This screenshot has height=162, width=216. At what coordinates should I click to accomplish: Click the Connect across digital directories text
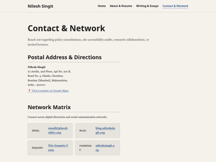click(x=67, y=117)
